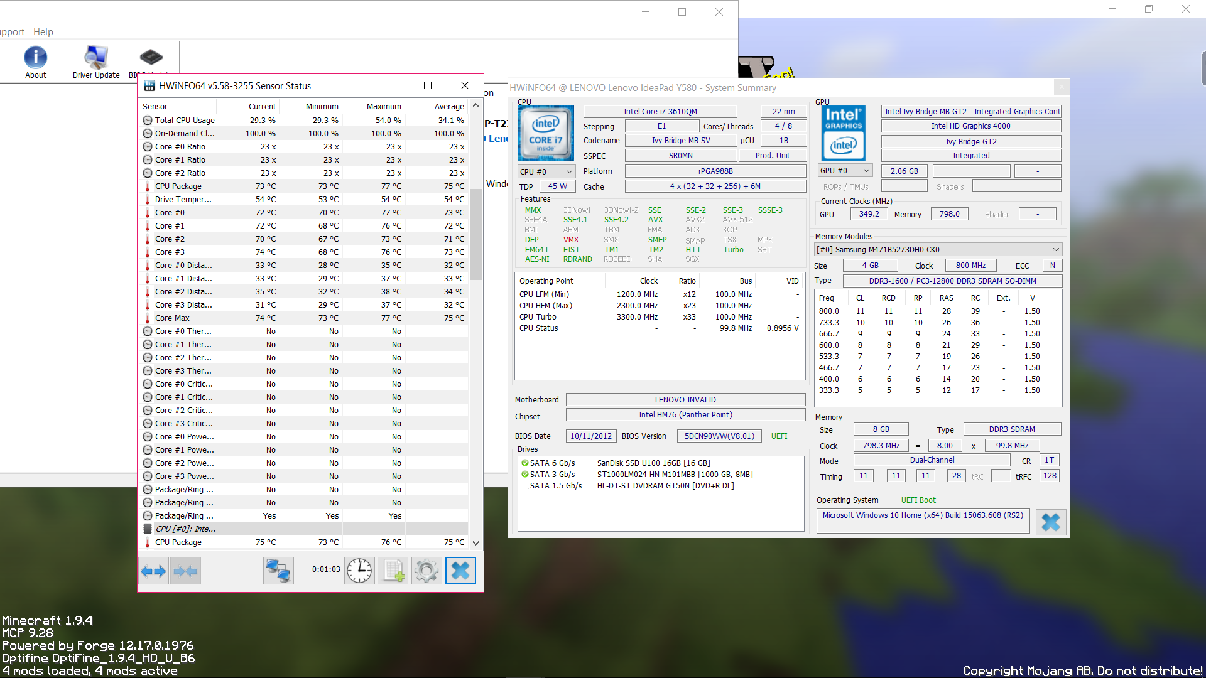The width and height of the screenshot is (1206, 678).
Task: Click the clock reset timer icon
Action: (359, 571)
